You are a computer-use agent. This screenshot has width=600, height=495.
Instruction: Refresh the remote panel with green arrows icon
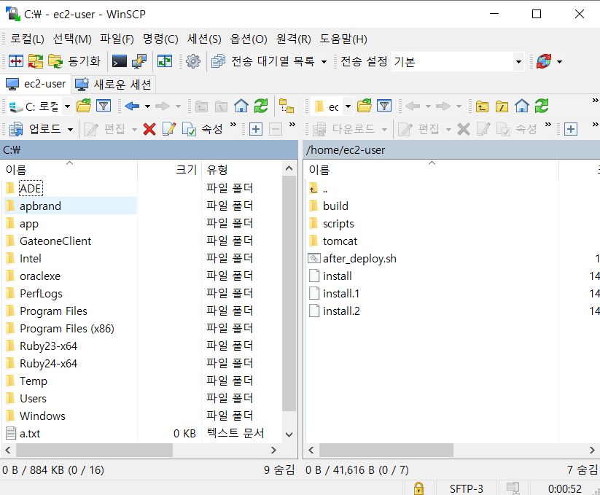(542, 106)
